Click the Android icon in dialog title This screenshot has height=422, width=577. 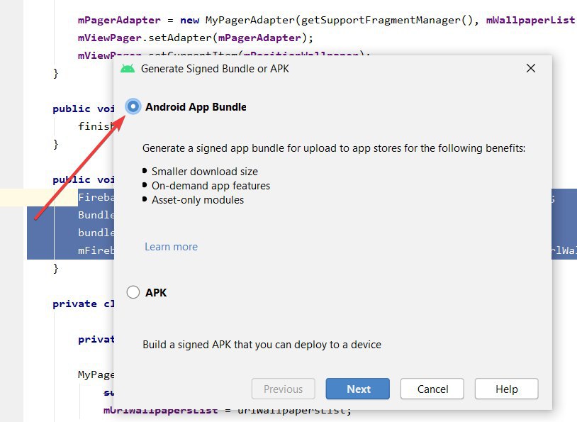click(128, 69)
